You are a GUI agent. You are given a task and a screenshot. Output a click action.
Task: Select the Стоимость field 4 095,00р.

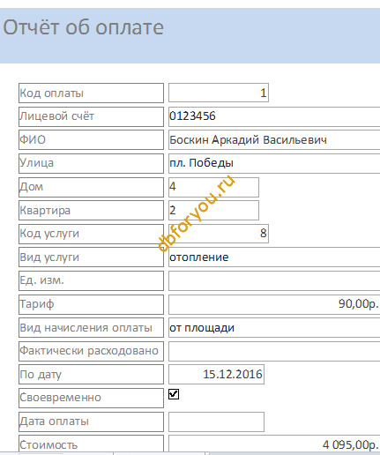(274, 444)
